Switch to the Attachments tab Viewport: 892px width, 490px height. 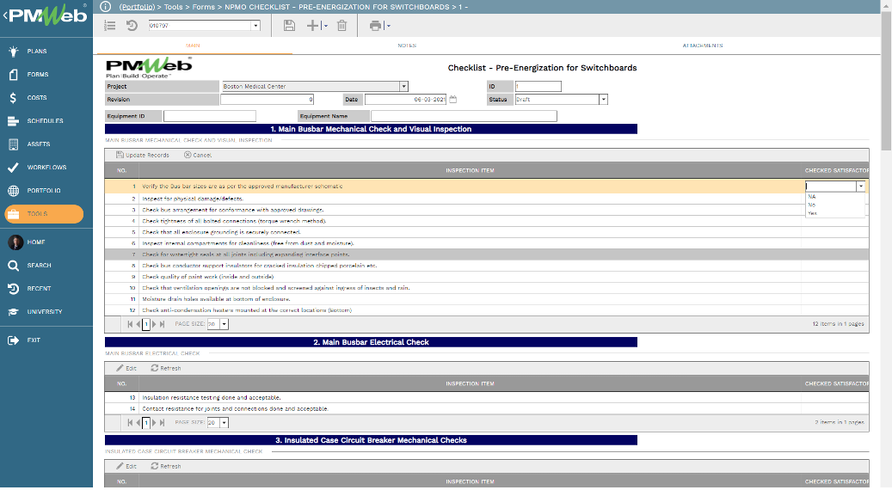pos(703,46)
